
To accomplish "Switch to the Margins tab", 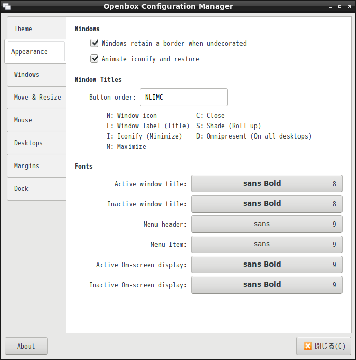I will click(36, 166).
